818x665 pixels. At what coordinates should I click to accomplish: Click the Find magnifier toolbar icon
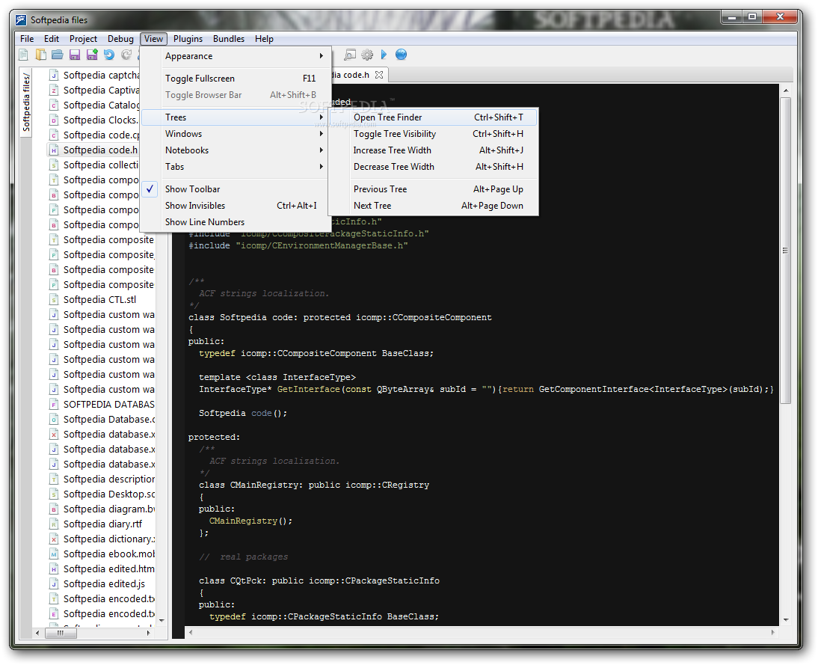pyautogui.click(x=349, y=55)
